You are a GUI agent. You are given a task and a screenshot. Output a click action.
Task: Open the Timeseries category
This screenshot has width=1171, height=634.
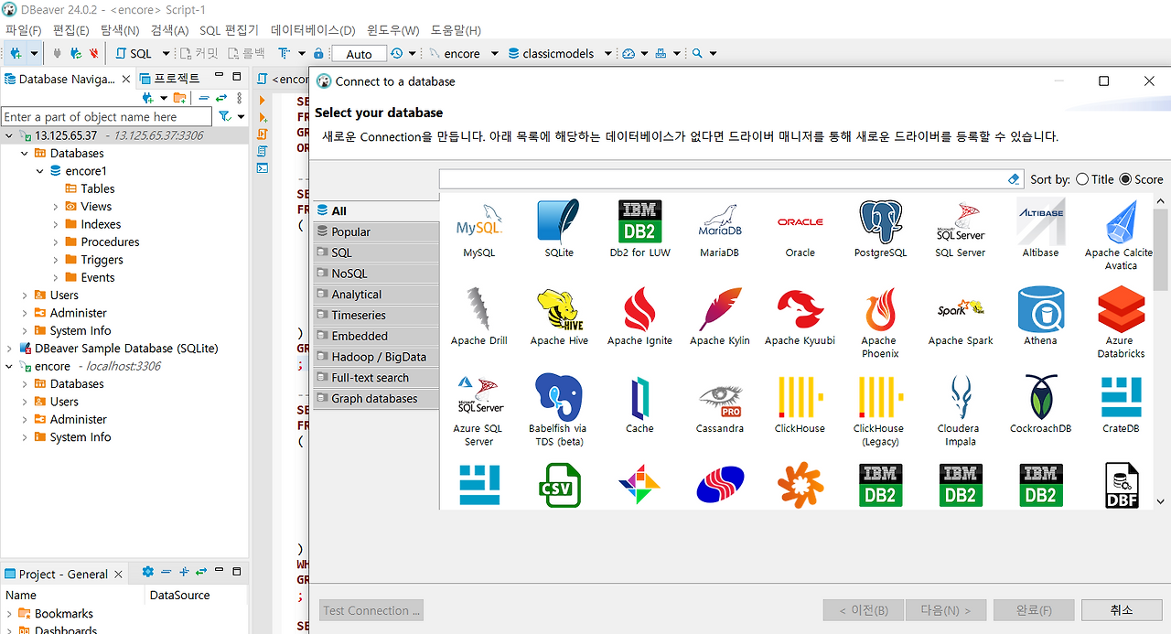pos(376,315)
